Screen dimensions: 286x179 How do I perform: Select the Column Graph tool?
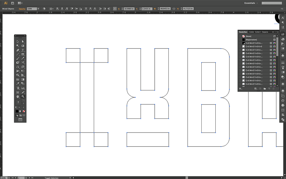tap(23, 88)
